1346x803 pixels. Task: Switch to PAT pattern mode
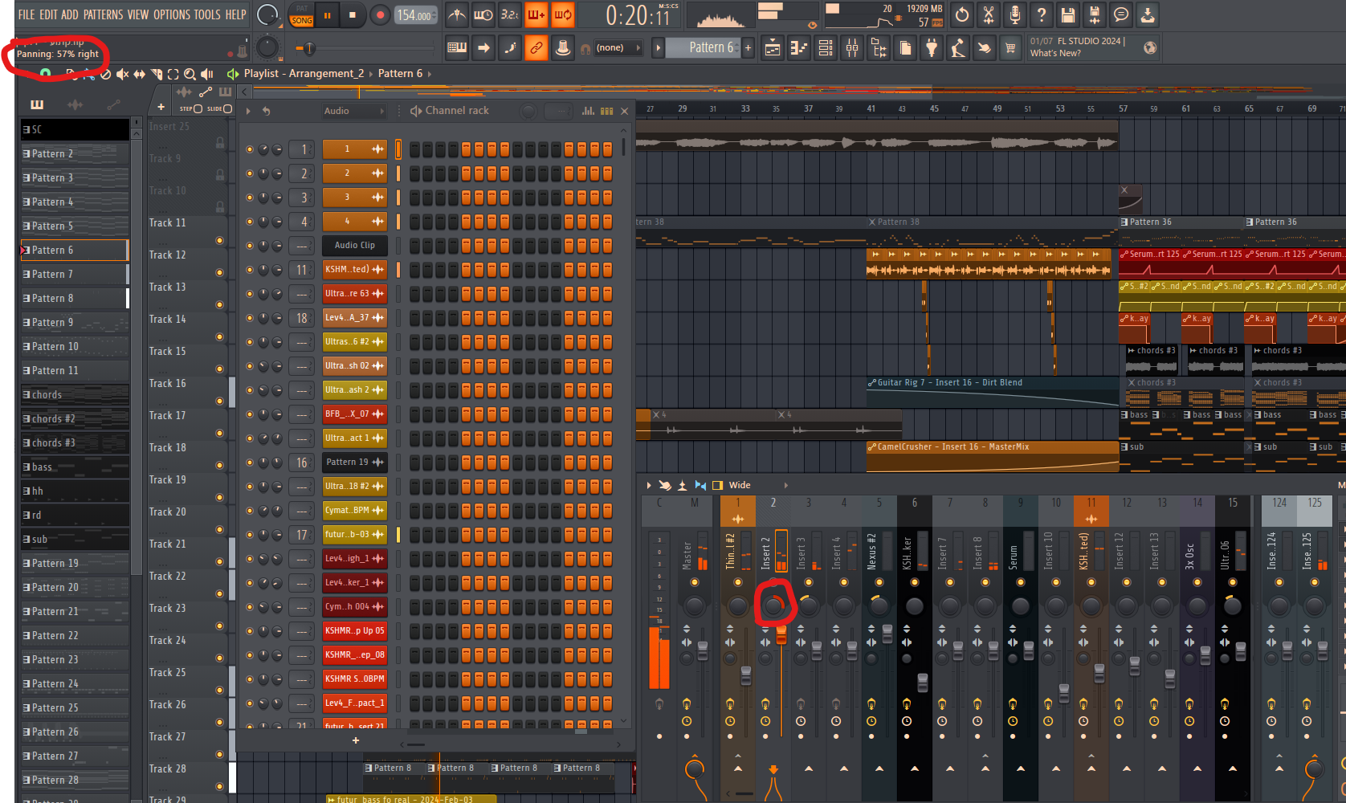click(302, 9)
